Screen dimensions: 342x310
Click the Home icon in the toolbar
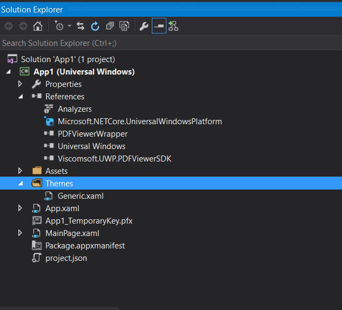coord(38,26)
